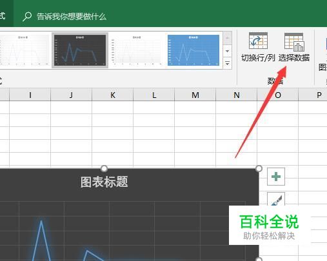Apply the blue background chart style thumbnail
Screen dimensions: 327x261
pos(193,50)
